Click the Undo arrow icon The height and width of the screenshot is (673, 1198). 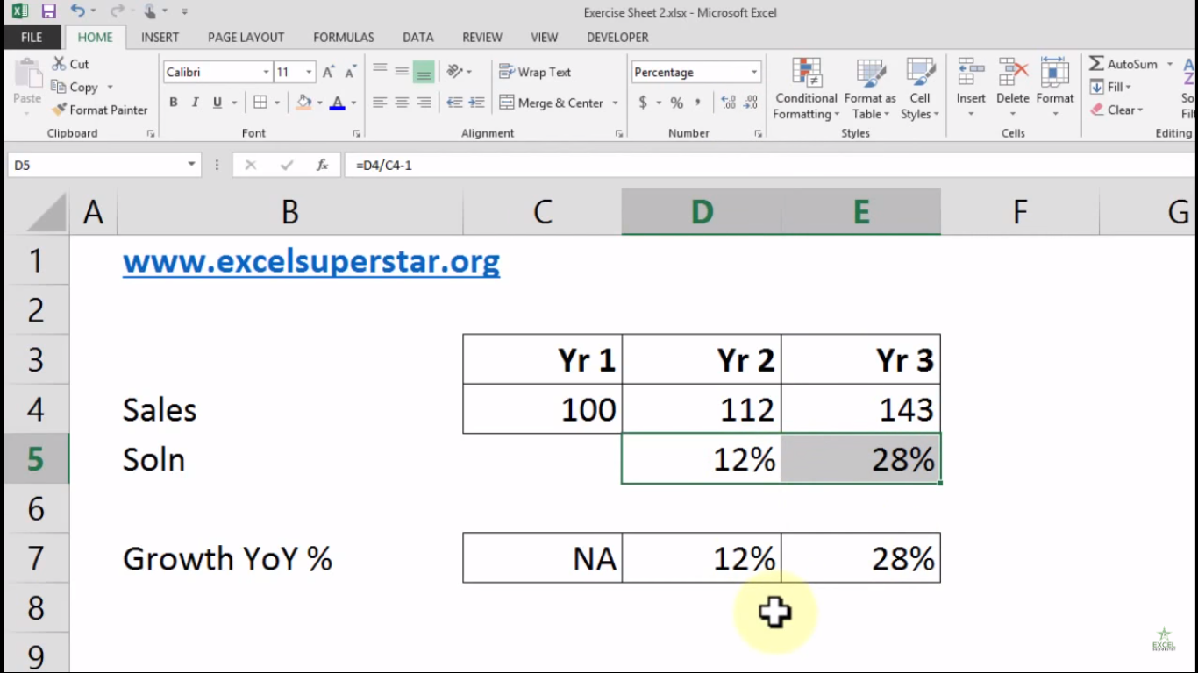(77, 11)
